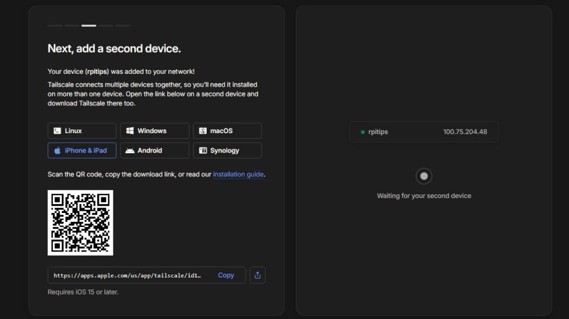The width and height of the screenshot is (569, 319).
Task: Click the IP address 100.75.204.48
Action: 465,132
